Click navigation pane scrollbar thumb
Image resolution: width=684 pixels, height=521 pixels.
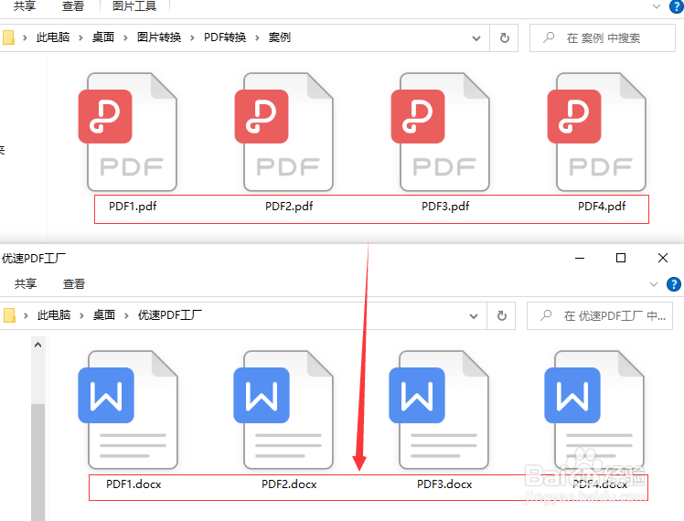(38, 463)
